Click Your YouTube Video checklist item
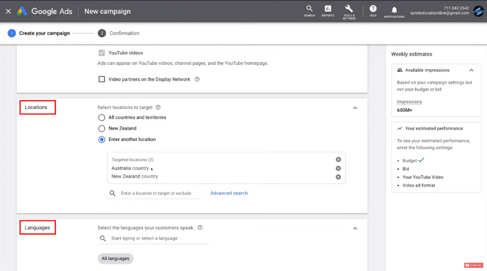 [x=423, y=177]
